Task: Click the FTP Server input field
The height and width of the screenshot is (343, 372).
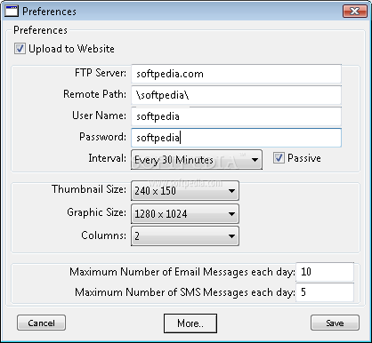Action: pos(236,74)
